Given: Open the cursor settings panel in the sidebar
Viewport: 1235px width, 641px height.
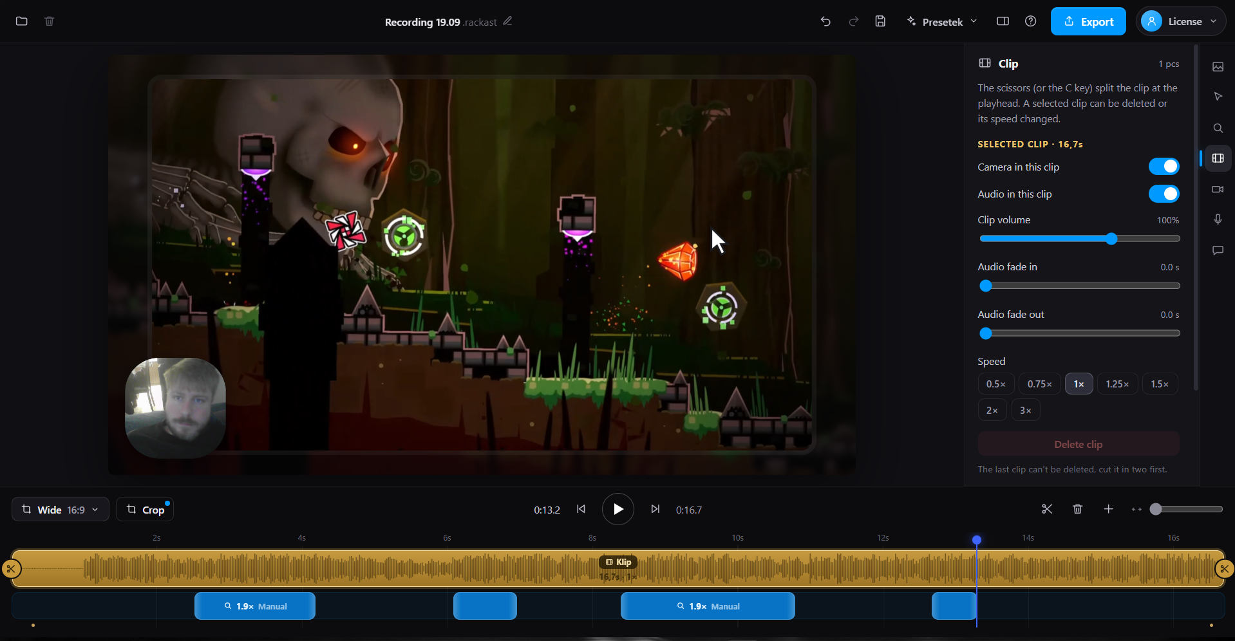Looking at the screenshot, I should [1218, 97].
